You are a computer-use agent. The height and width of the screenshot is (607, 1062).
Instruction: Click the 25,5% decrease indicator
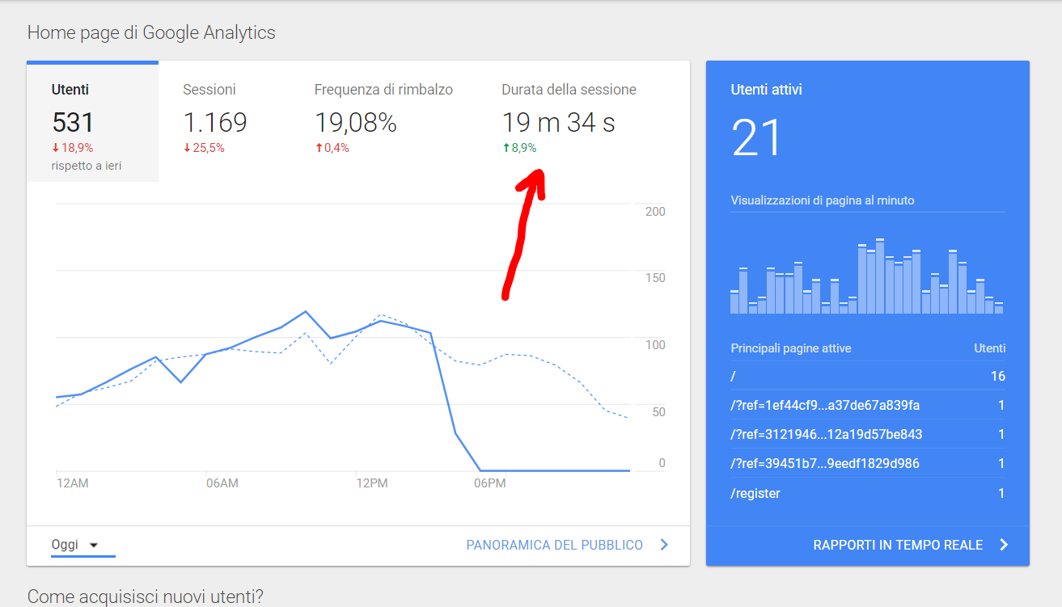[x=204, y=148]
